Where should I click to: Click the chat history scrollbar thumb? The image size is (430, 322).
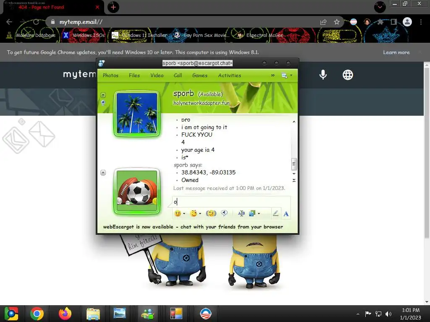294,164
